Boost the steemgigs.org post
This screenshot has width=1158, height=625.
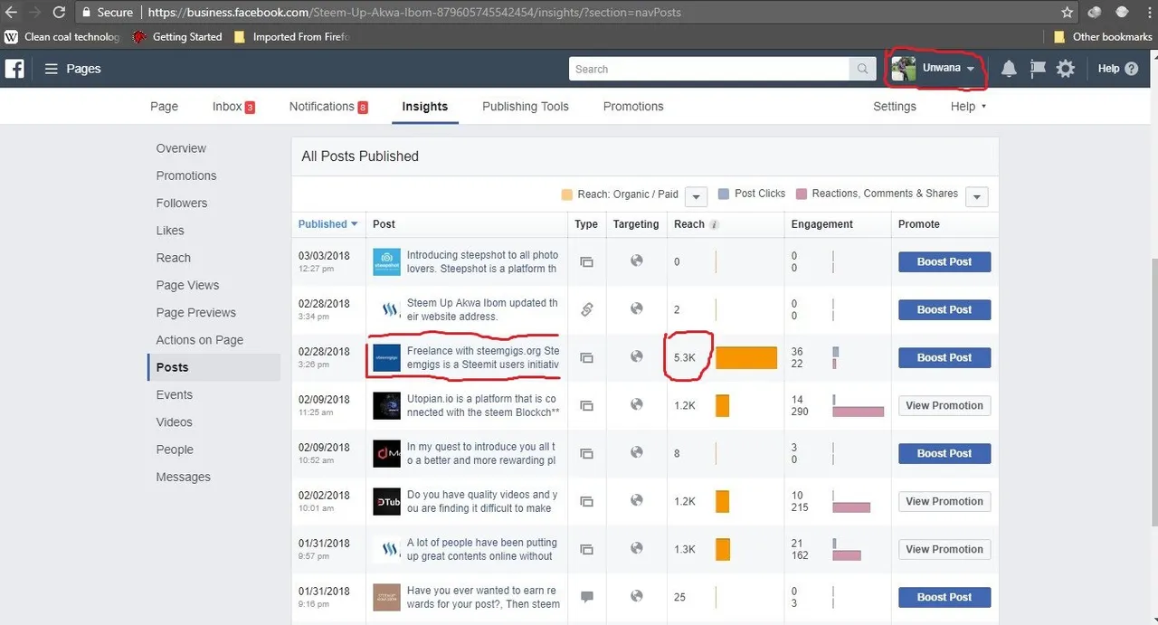(944, 358)
